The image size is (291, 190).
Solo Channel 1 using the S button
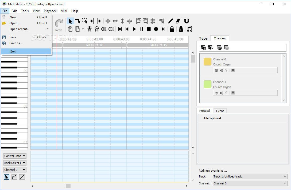226,93
